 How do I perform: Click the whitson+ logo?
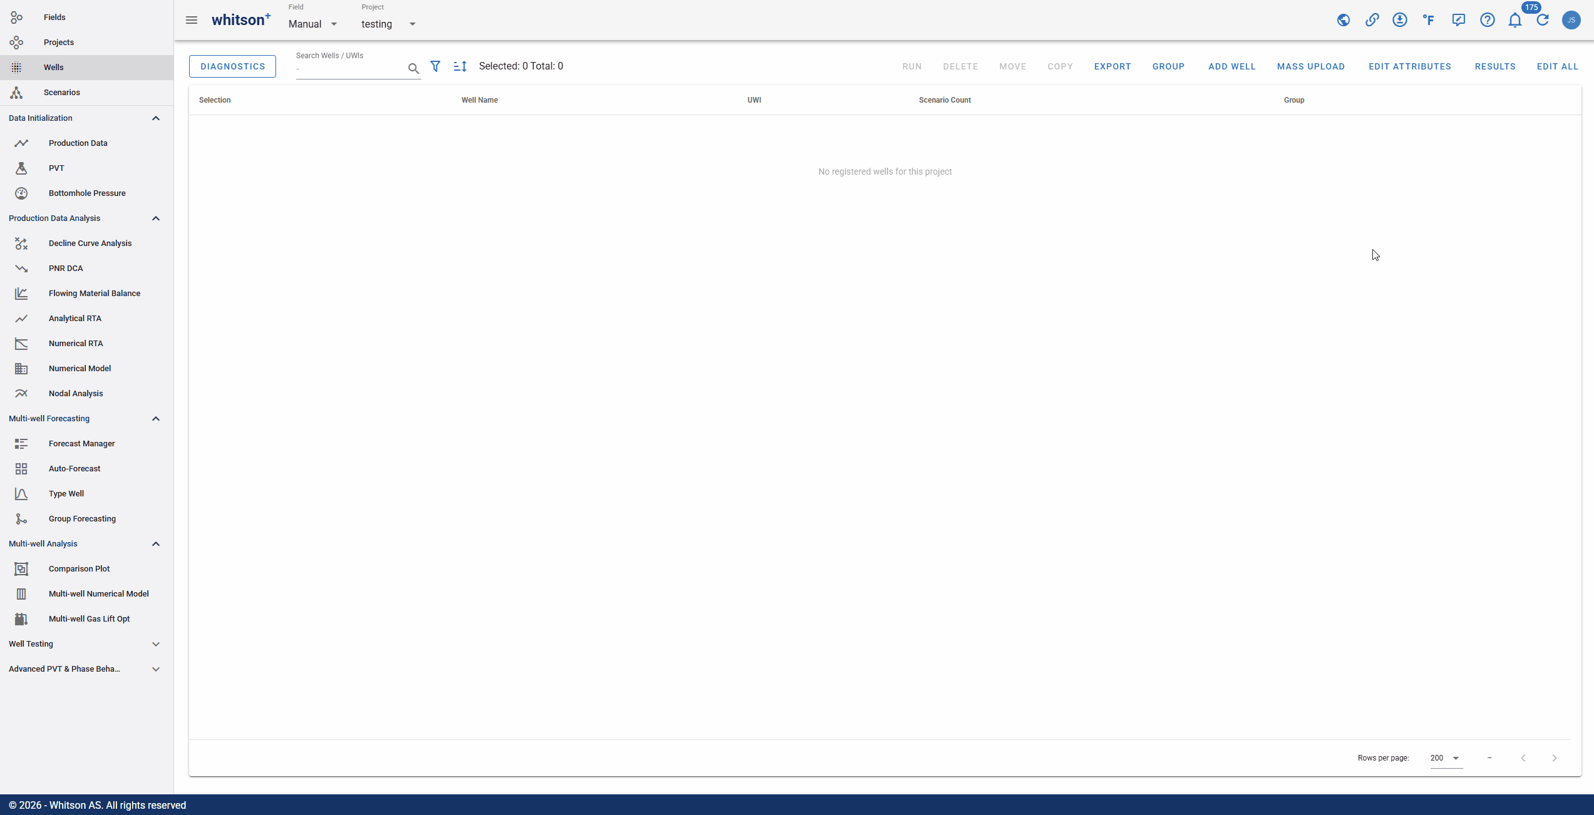(x=241, y=20)
